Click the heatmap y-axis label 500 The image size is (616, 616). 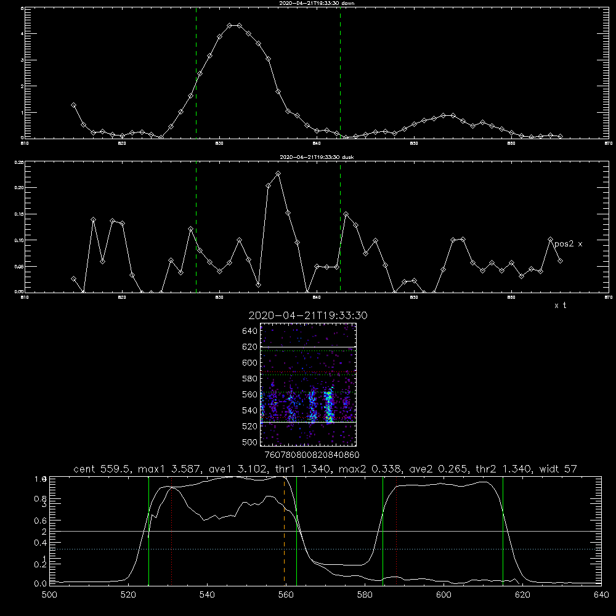click(250, 442)
